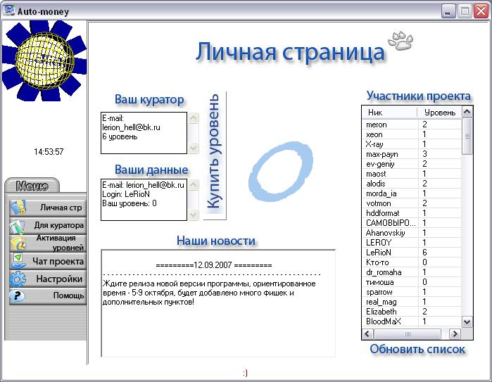Sort participants by Уровень column header

[x=440, y=113]
